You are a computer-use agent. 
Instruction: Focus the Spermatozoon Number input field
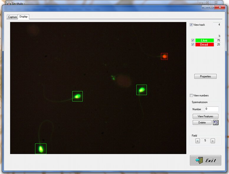[212, 109]
